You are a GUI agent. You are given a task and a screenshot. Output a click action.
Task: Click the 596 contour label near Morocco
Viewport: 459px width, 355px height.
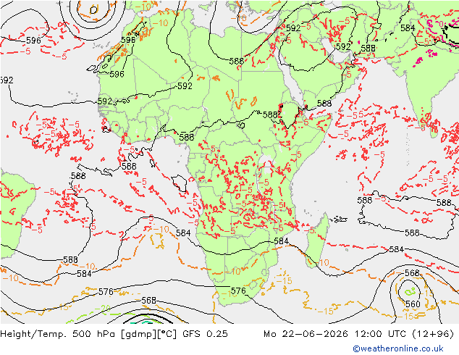pyautogui.click(x=128, y=40)
